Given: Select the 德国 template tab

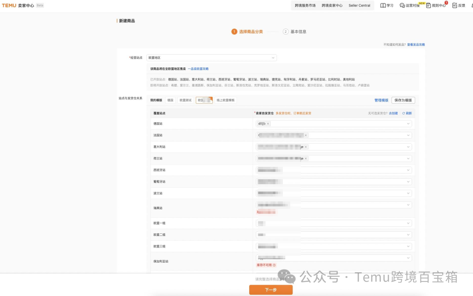Looking at the screenshot, I should 170,100.
